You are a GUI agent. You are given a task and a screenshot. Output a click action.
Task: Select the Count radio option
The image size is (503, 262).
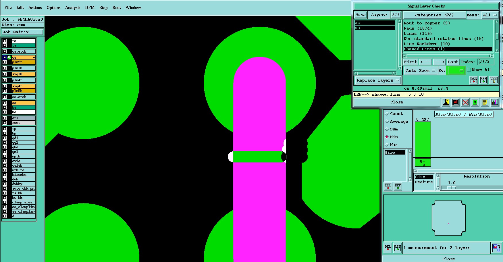tap(387, 114)
